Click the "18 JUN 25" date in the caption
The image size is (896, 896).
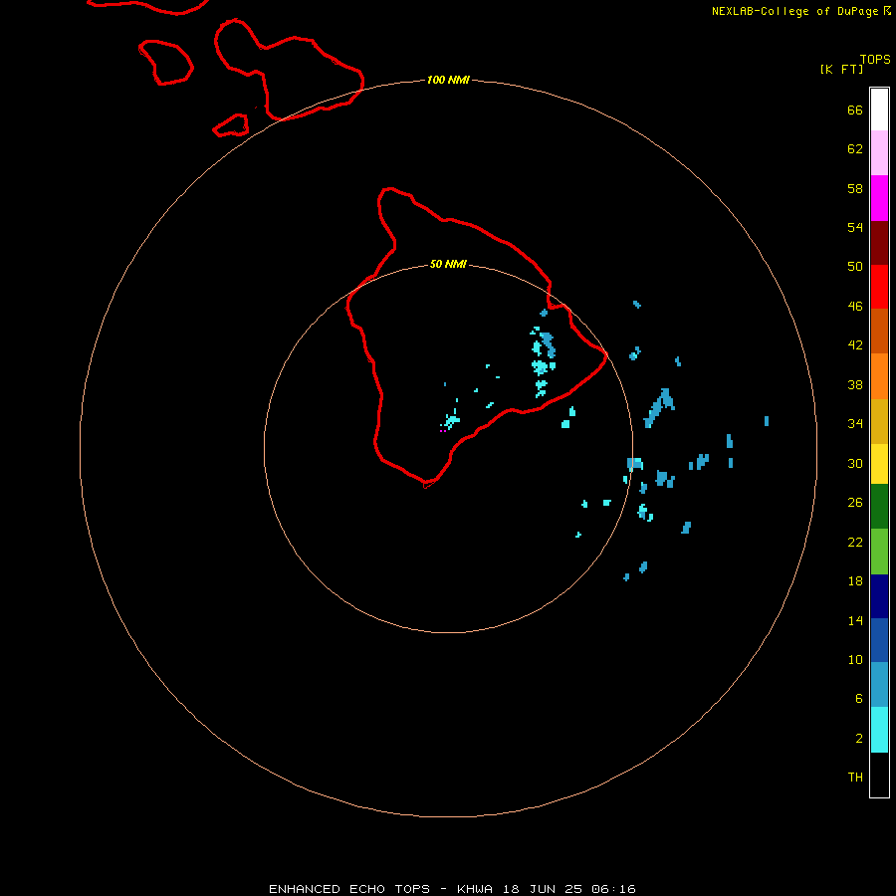click(543, 889)
